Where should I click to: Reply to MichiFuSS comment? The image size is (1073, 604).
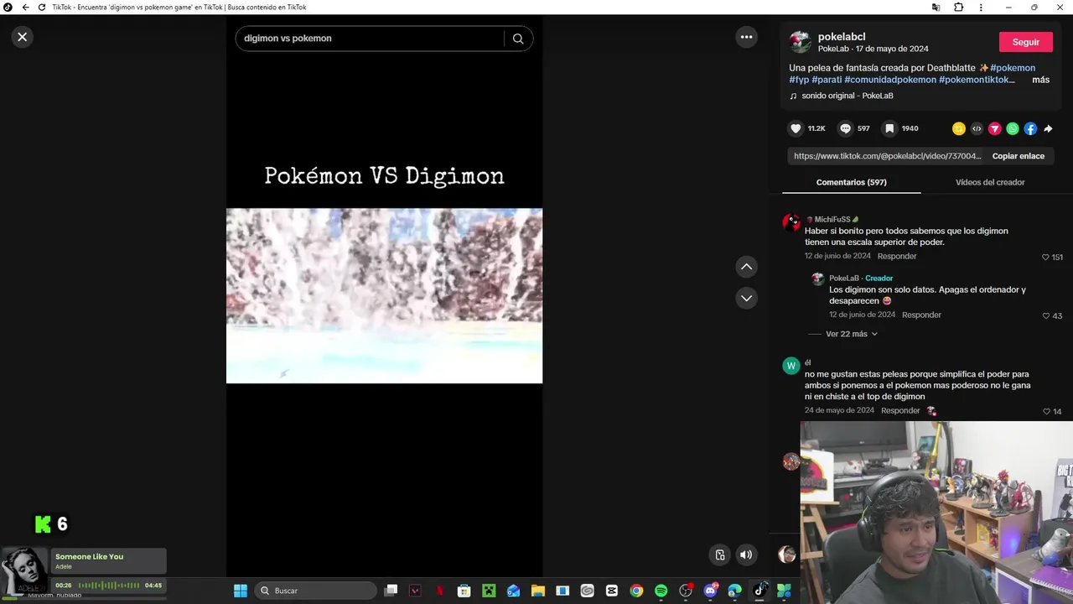897,256
